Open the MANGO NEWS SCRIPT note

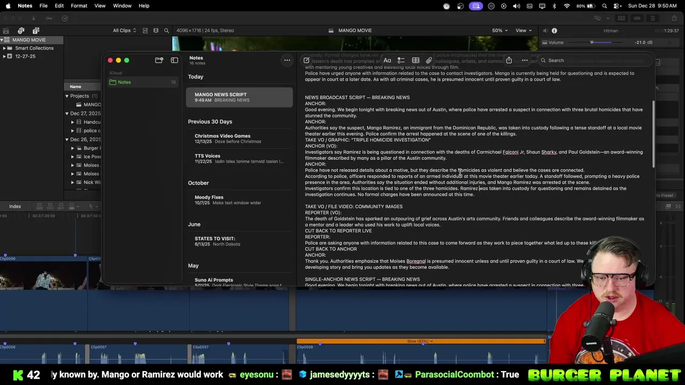click(x=239, y=97)
